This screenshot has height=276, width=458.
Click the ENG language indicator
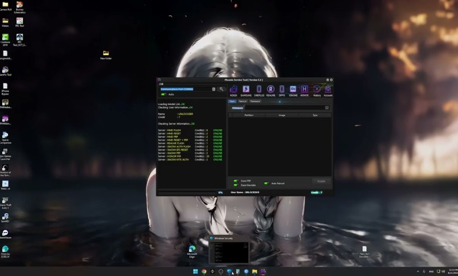[x=431, y=271]
